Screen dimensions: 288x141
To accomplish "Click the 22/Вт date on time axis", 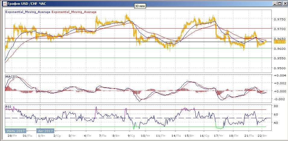I will coord(263,136).
